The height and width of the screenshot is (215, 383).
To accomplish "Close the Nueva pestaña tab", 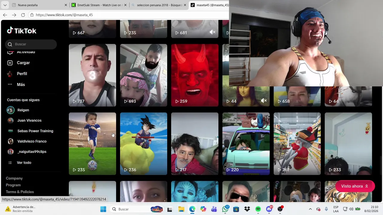I will pos(66,5).
